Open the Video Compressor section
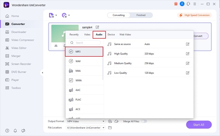Image resolution: width=220 pixels, height=136 pixels. point(20,40)
